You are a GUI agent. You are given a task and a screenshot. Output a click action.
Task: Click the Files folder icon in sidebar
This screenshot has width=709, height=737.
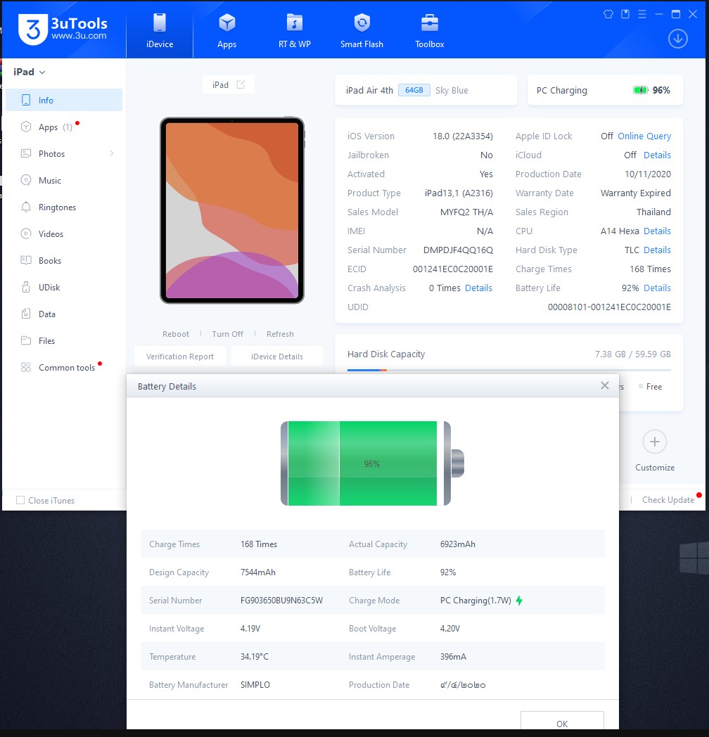[x=26, y=340]
